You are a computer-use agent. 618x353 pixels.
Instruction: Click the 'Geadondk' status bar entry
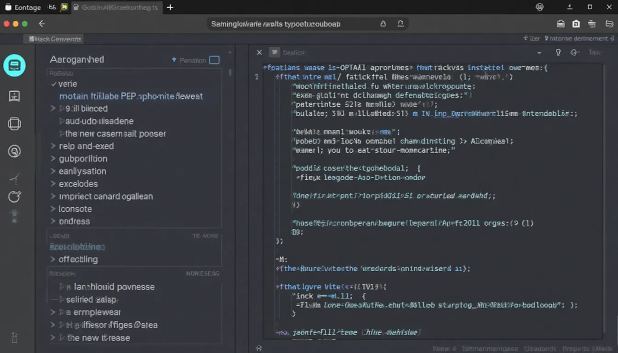pyautogui.click(x=541, y=348)
